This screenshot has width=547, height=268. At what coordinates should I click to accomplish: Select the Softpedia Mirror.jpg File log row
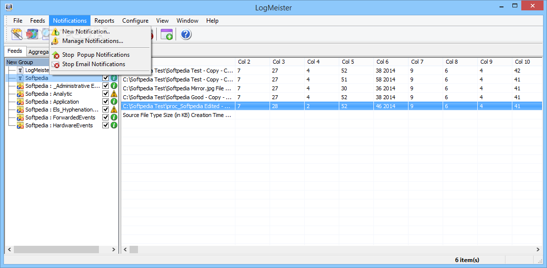[332, 88]
